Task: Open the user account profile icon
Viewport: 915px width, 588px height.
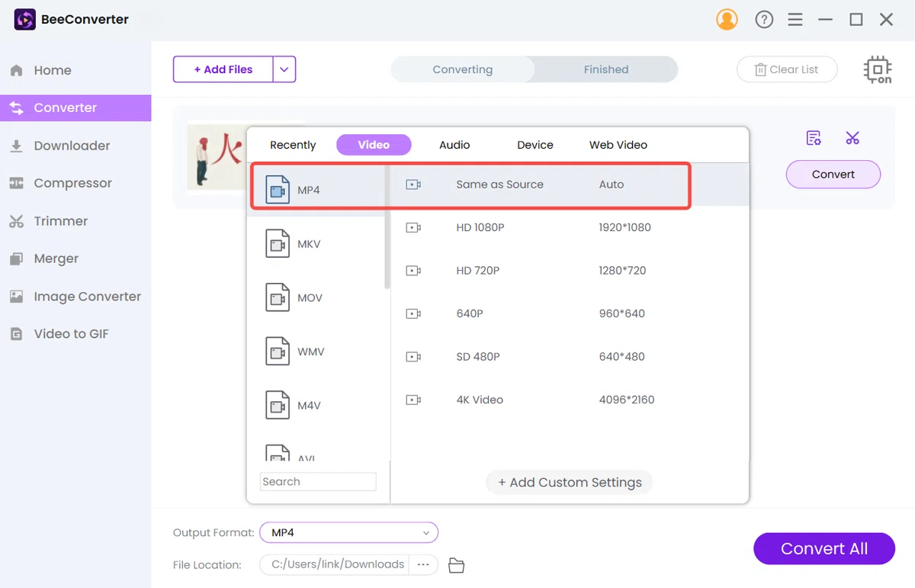Action: tap(727, 19)
